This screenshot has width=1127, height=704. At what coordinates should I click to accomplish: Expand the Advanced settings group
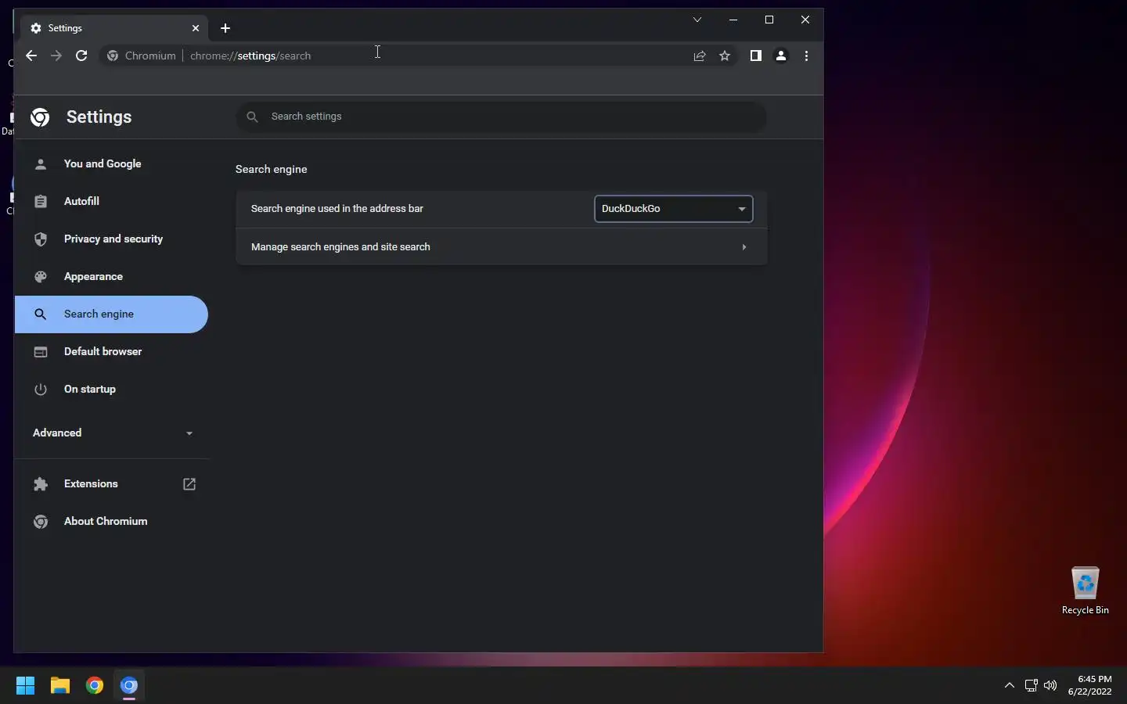[x=111, y=433]
